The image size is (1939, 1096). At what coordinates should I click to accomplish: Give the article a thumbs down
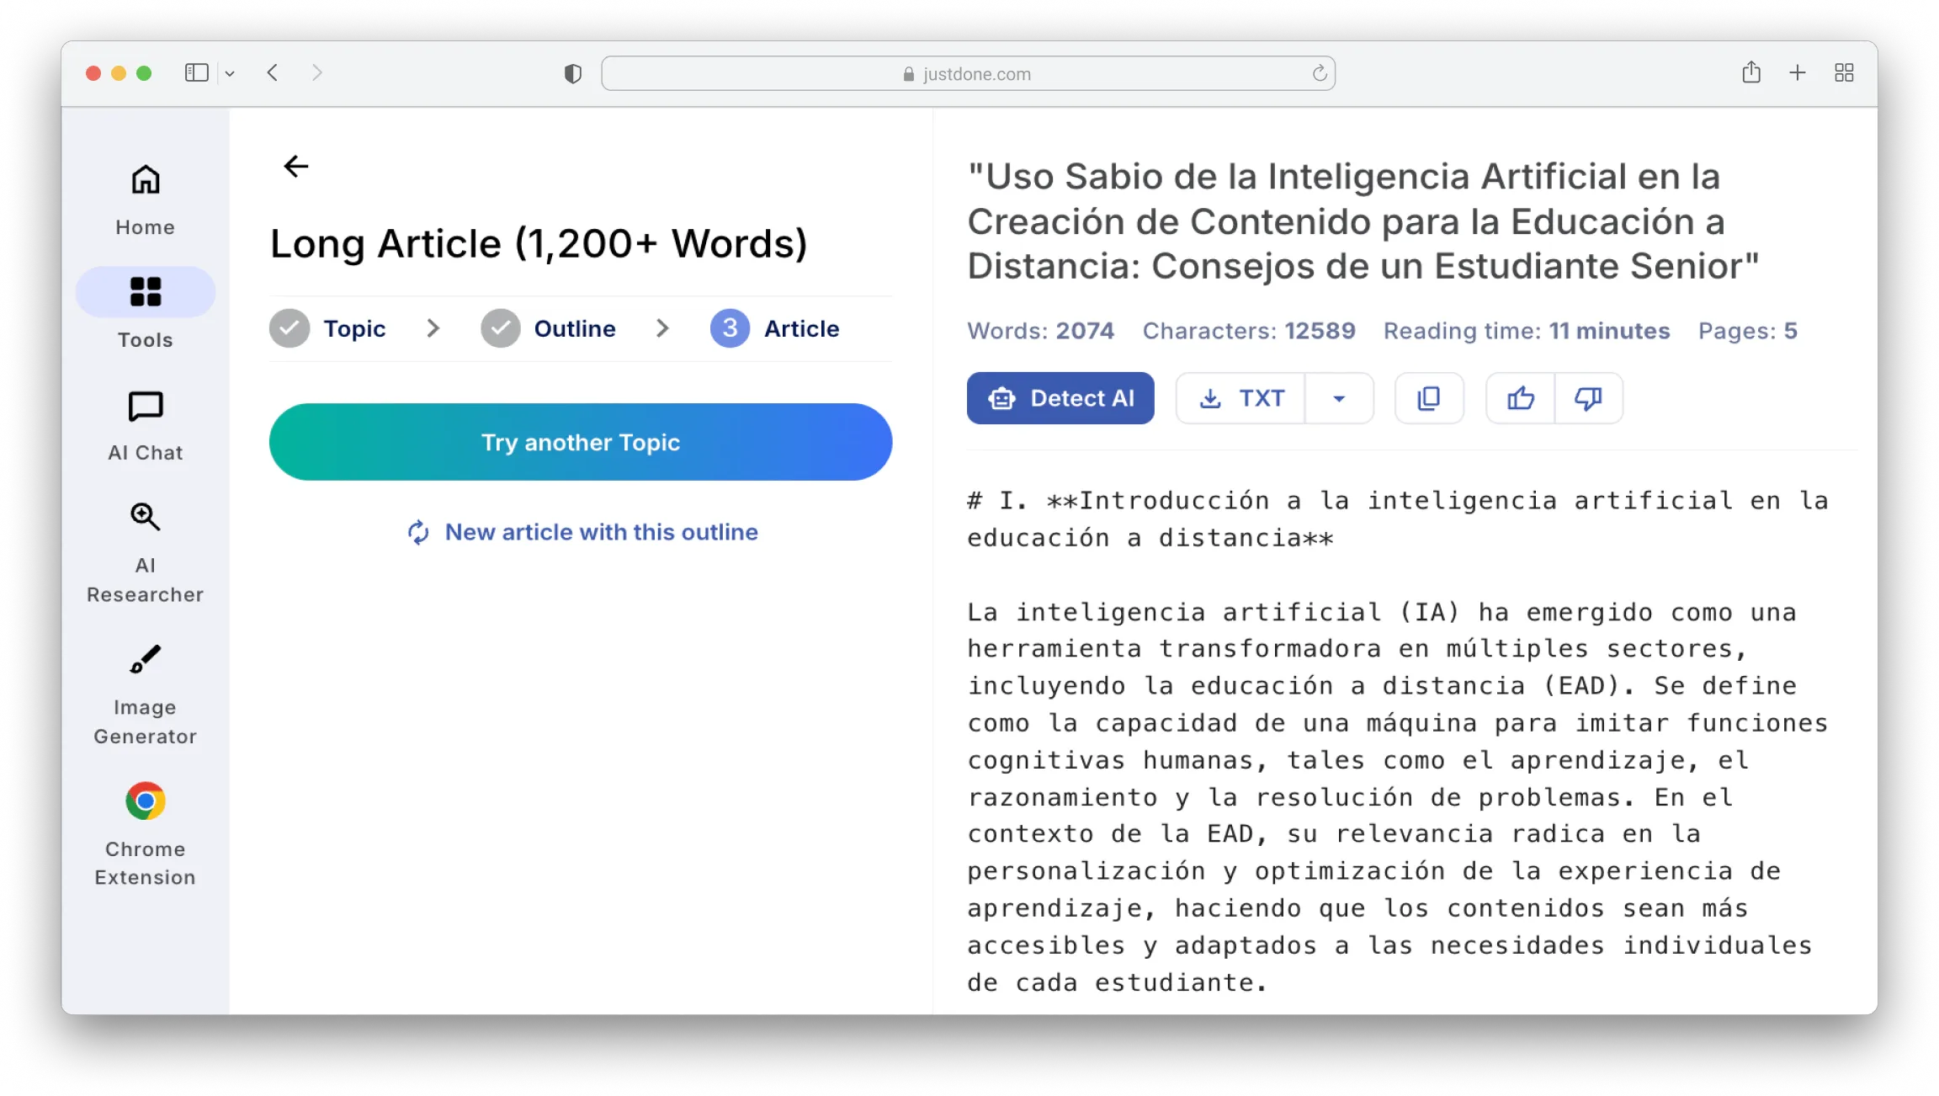tap(1588, 398)
